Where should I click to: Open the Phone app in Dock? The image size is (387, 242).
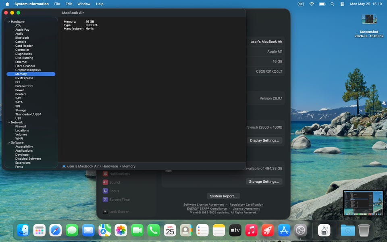153,230
